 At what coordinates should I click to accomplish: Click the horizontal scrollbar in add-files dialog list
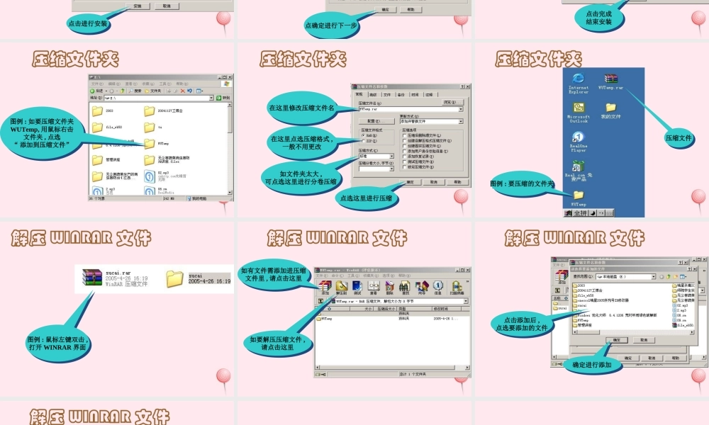tap(633, 332)
